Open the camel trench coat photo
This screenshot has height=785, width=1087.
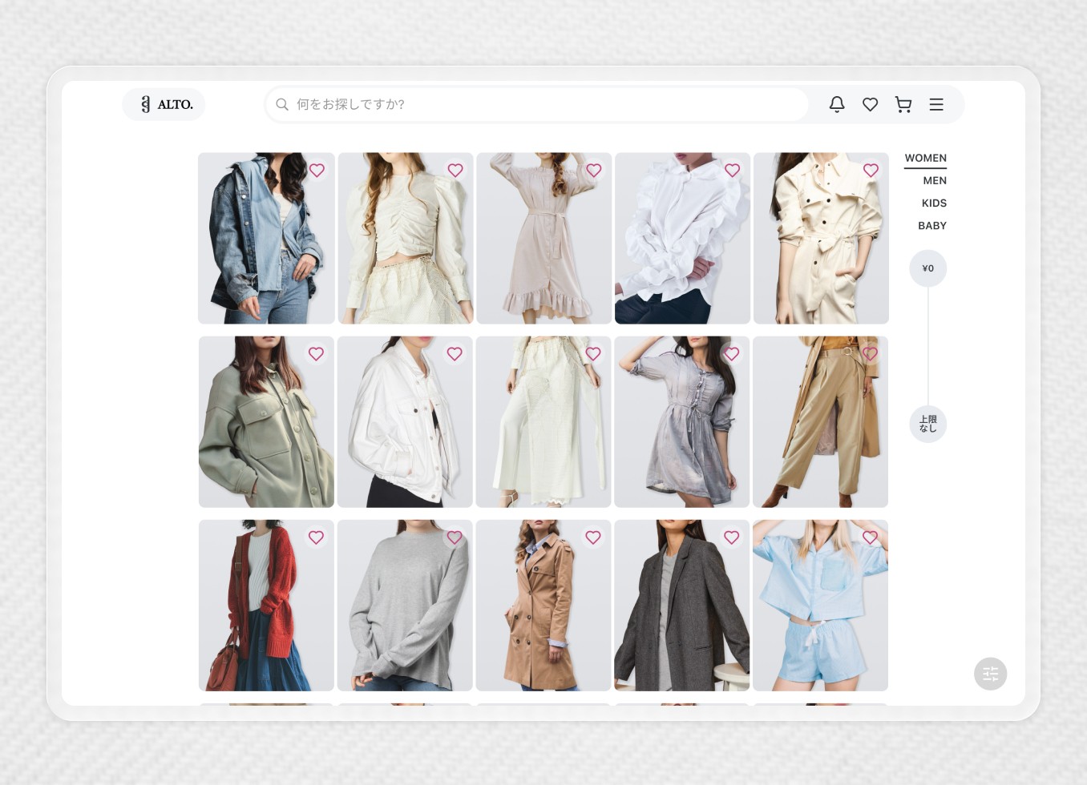pyautogui.click(x=543, y=606)
